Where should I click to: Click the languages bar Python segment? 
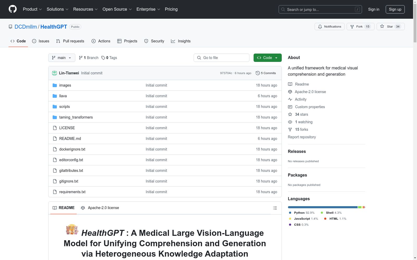coord(323,207)
